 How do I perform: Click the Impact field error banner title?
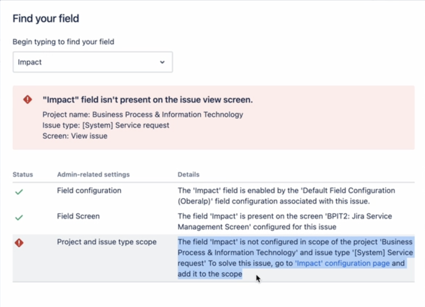147,100
